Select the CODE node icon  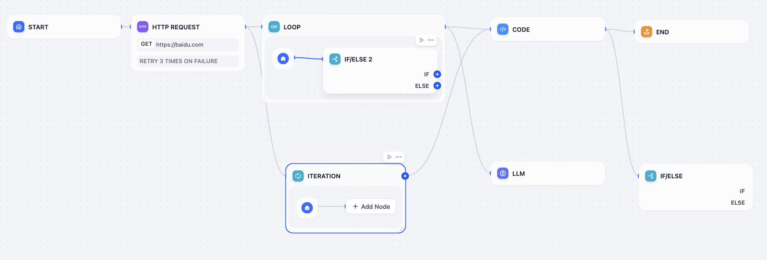tap(503, 29)
